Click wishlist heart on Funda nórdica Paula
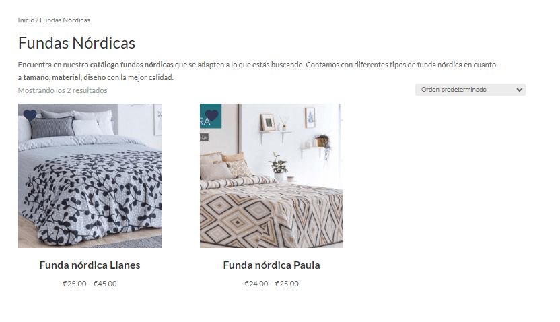The width and height of the screenshot is (560, 322). tap(212, 115)
